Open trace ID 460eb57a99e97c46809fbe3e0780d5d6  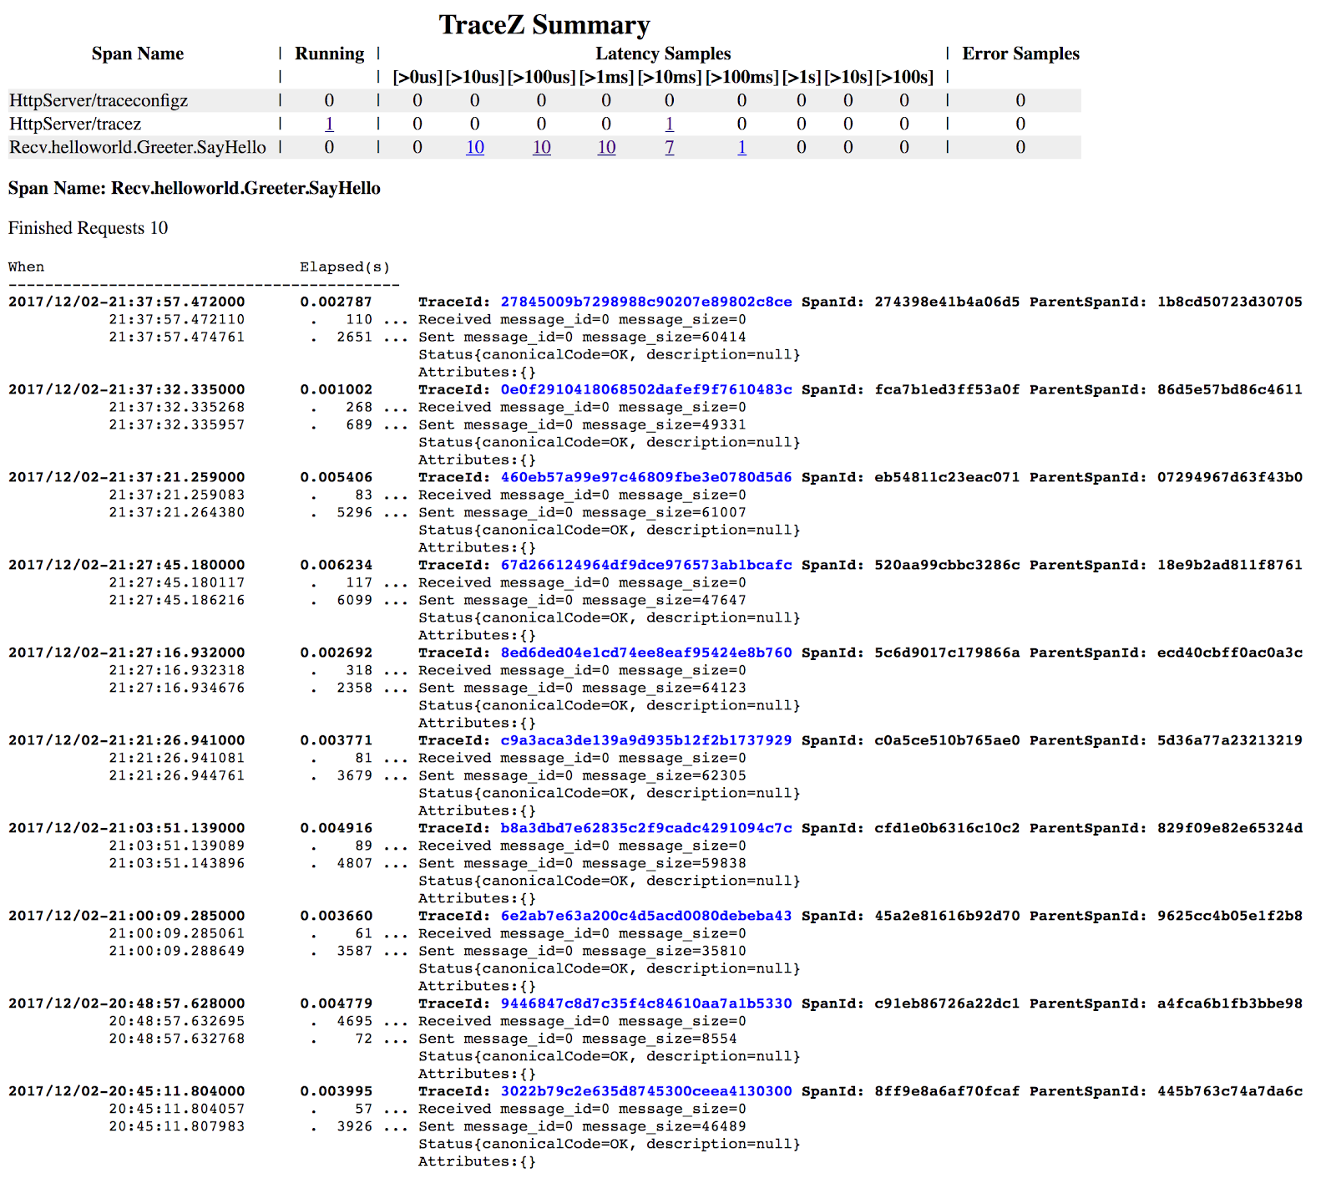click(x=646, y=477)
